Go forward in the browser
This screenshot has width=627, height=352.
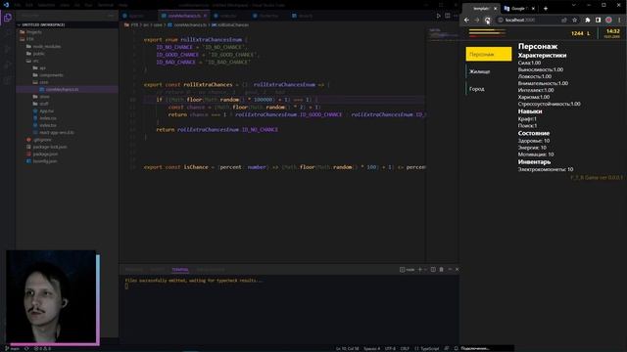[477, 20]
